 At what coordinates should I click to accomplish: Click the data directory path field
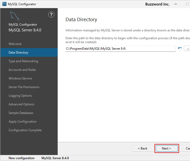pos(121,49)
